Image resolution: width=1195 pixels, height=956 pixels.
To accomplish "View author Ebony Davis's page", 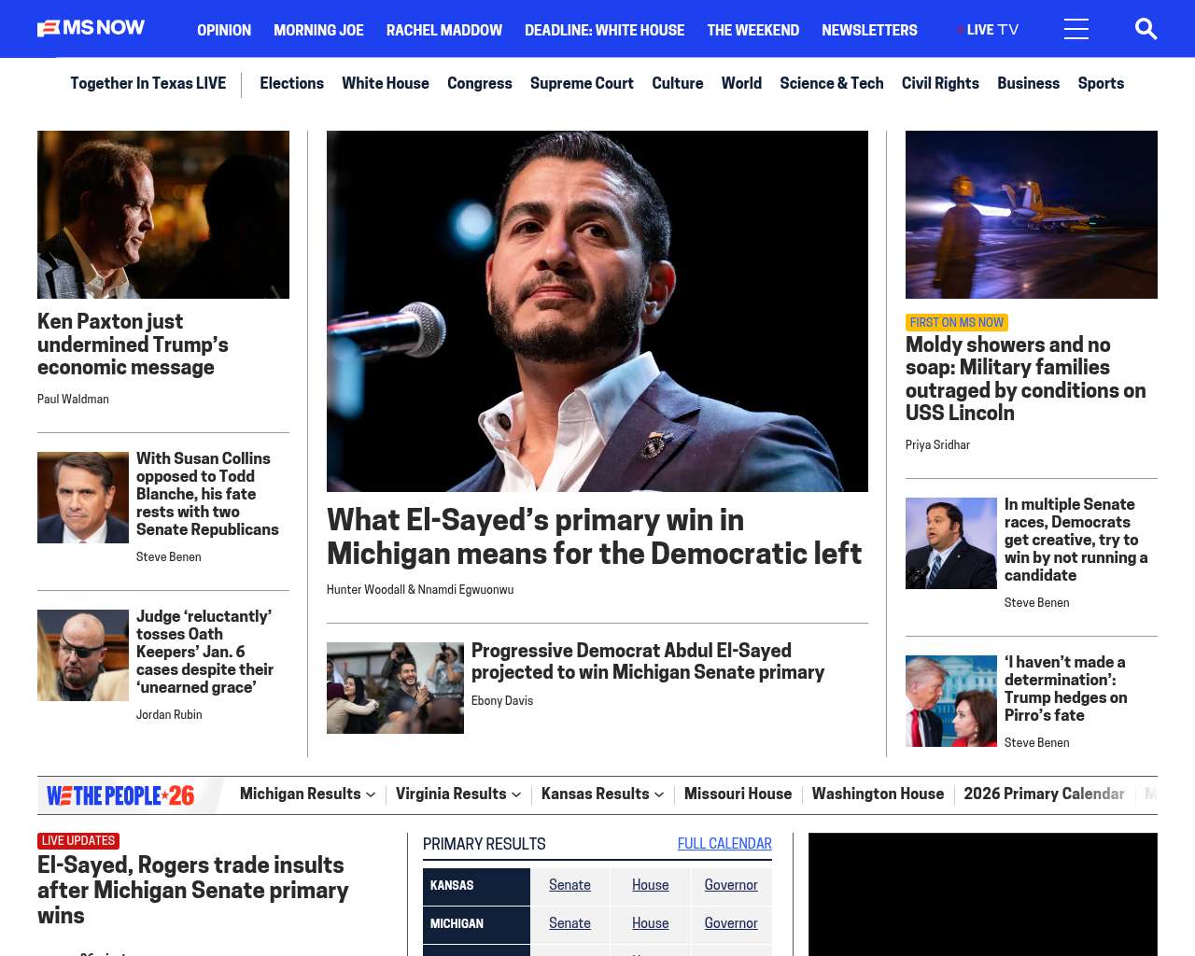I will tap(502, 700).
